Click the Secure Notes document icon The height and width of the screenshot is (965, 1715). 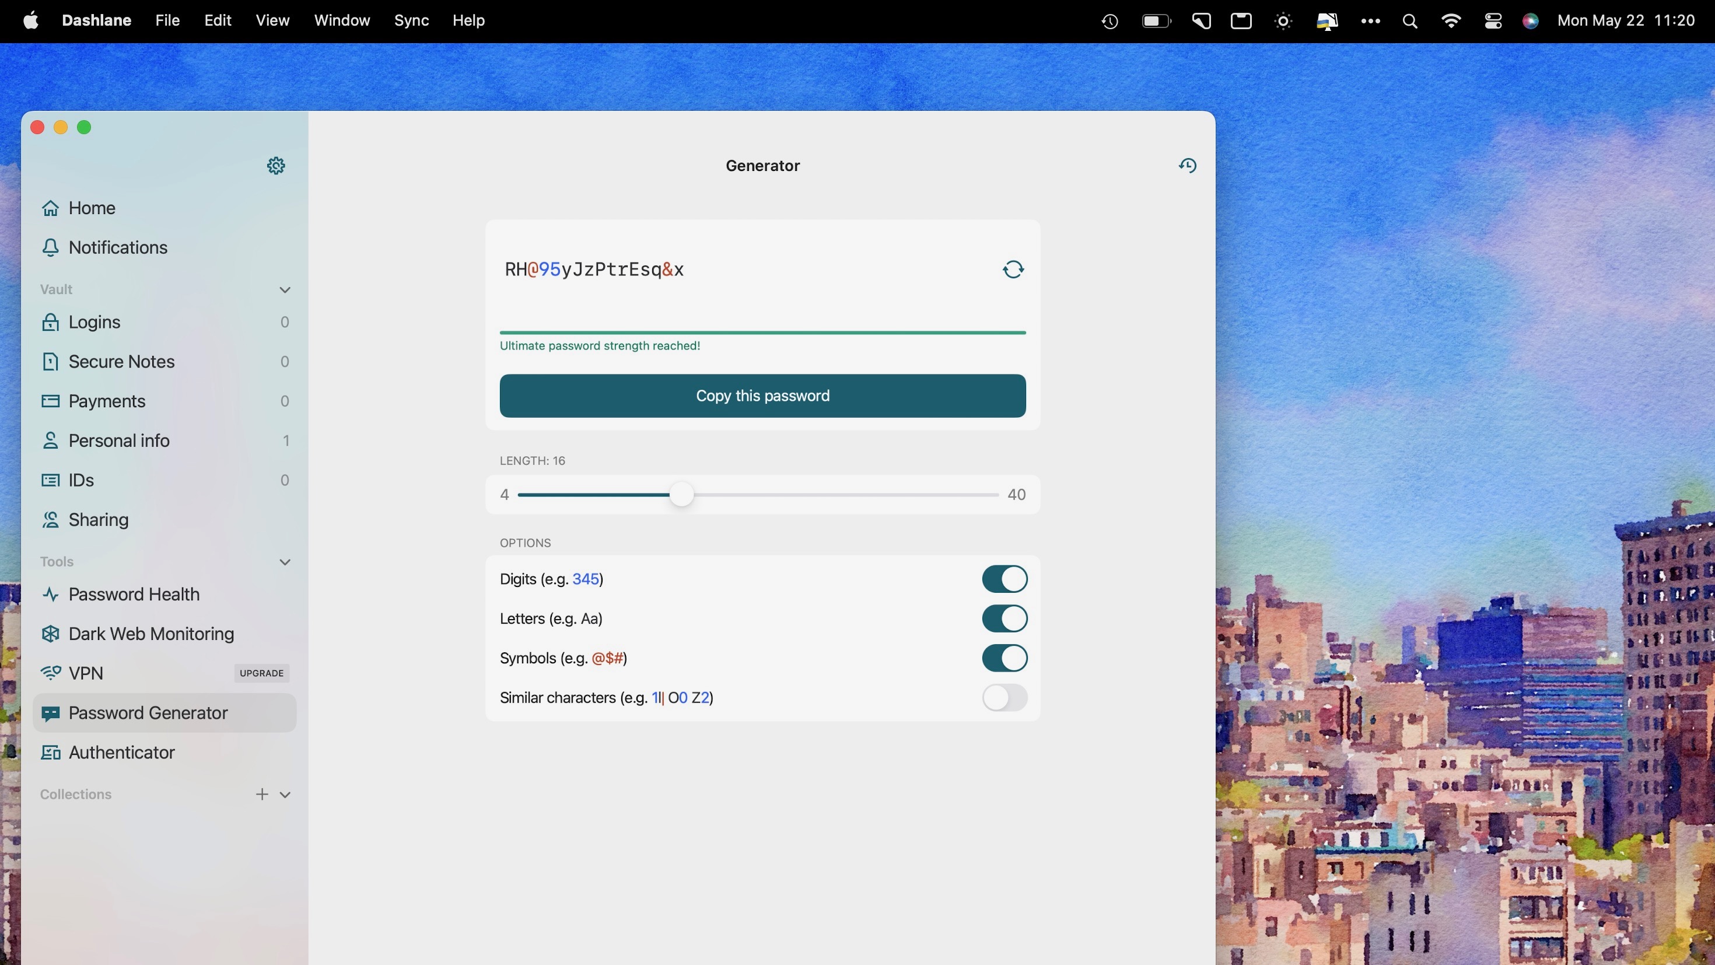(x=50, y=362)
